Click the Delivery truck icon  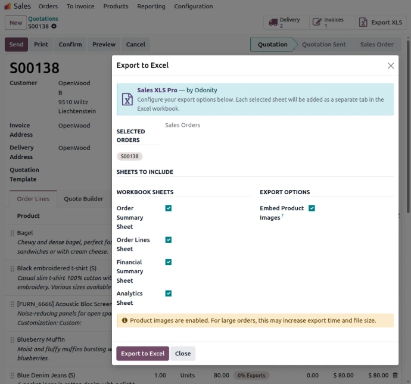(273, 23)
